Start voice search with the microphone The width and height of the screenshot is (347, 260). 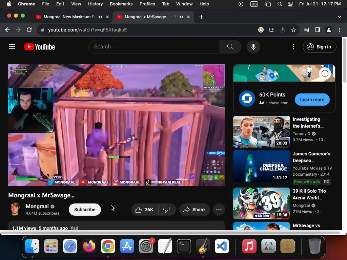coord(253,47)
